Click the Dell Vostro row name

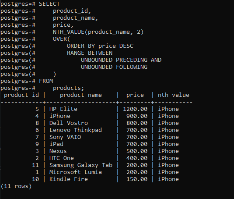(x=69, y=123)
